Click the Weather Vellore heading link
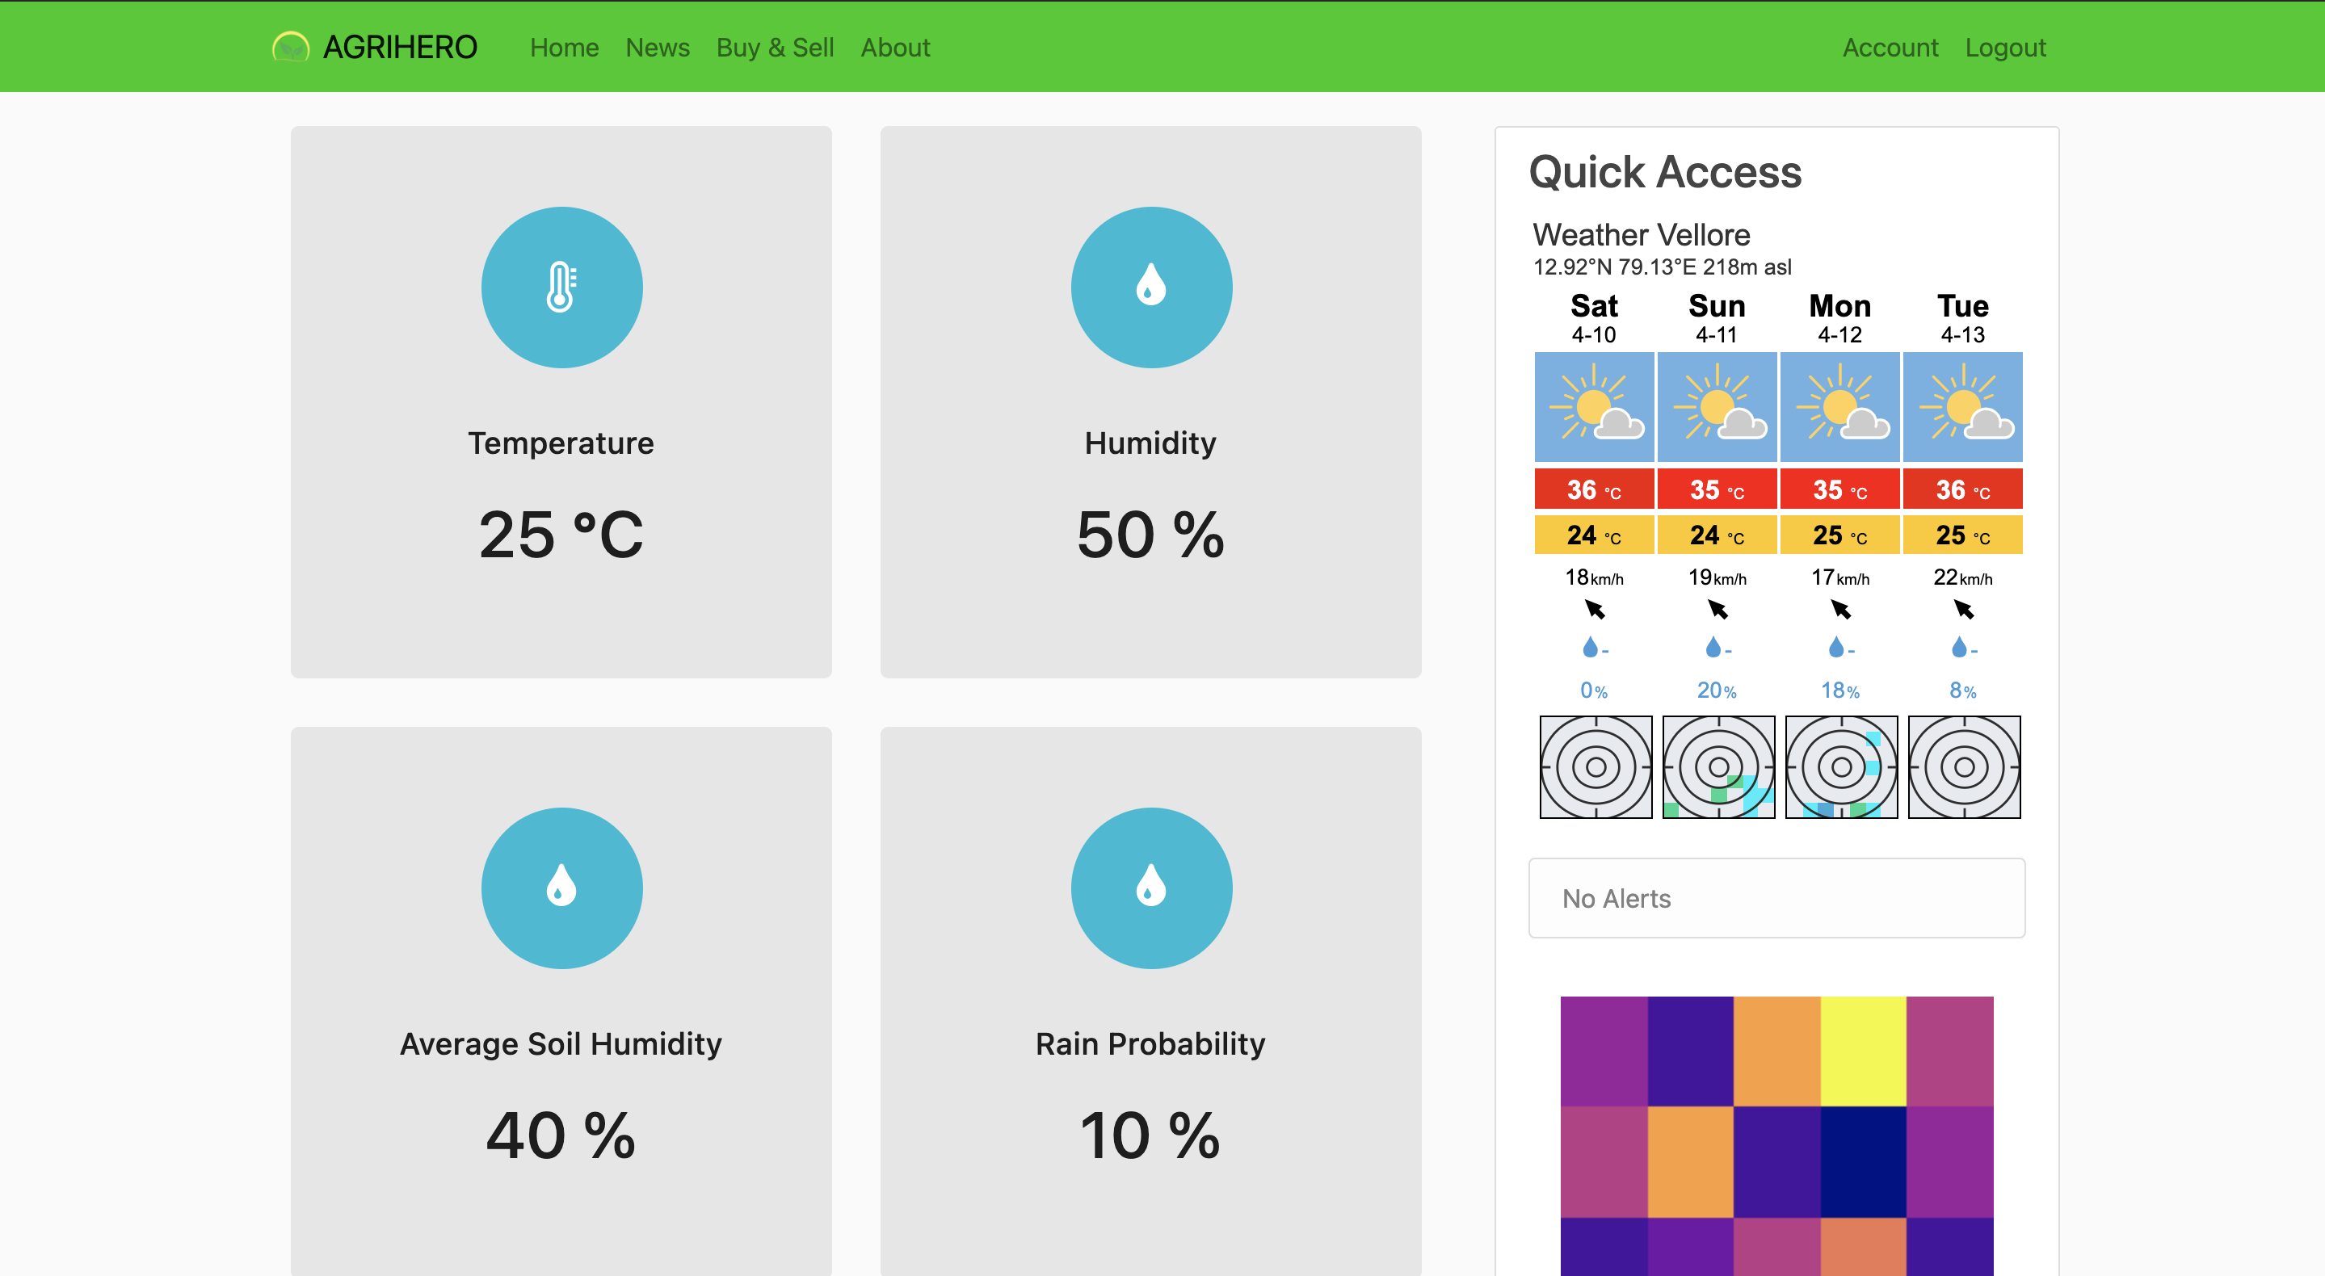2325x1276 pixels. coord(1641,235)
